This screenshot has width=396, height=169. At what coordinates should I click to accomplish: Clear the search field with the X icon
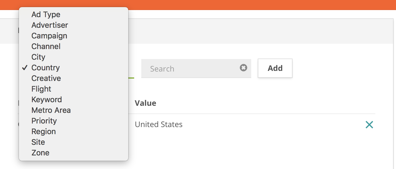tap(243, 68)
